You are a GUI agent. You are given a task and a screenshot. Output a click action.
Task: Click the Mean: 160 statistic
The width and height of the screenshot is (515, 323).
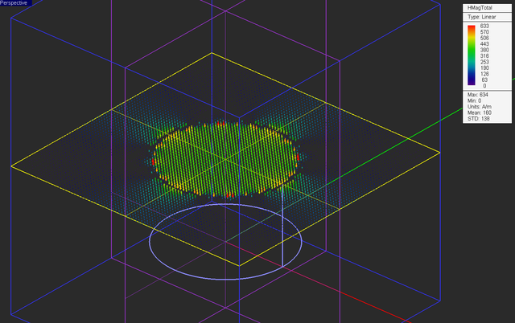[480, 112]
